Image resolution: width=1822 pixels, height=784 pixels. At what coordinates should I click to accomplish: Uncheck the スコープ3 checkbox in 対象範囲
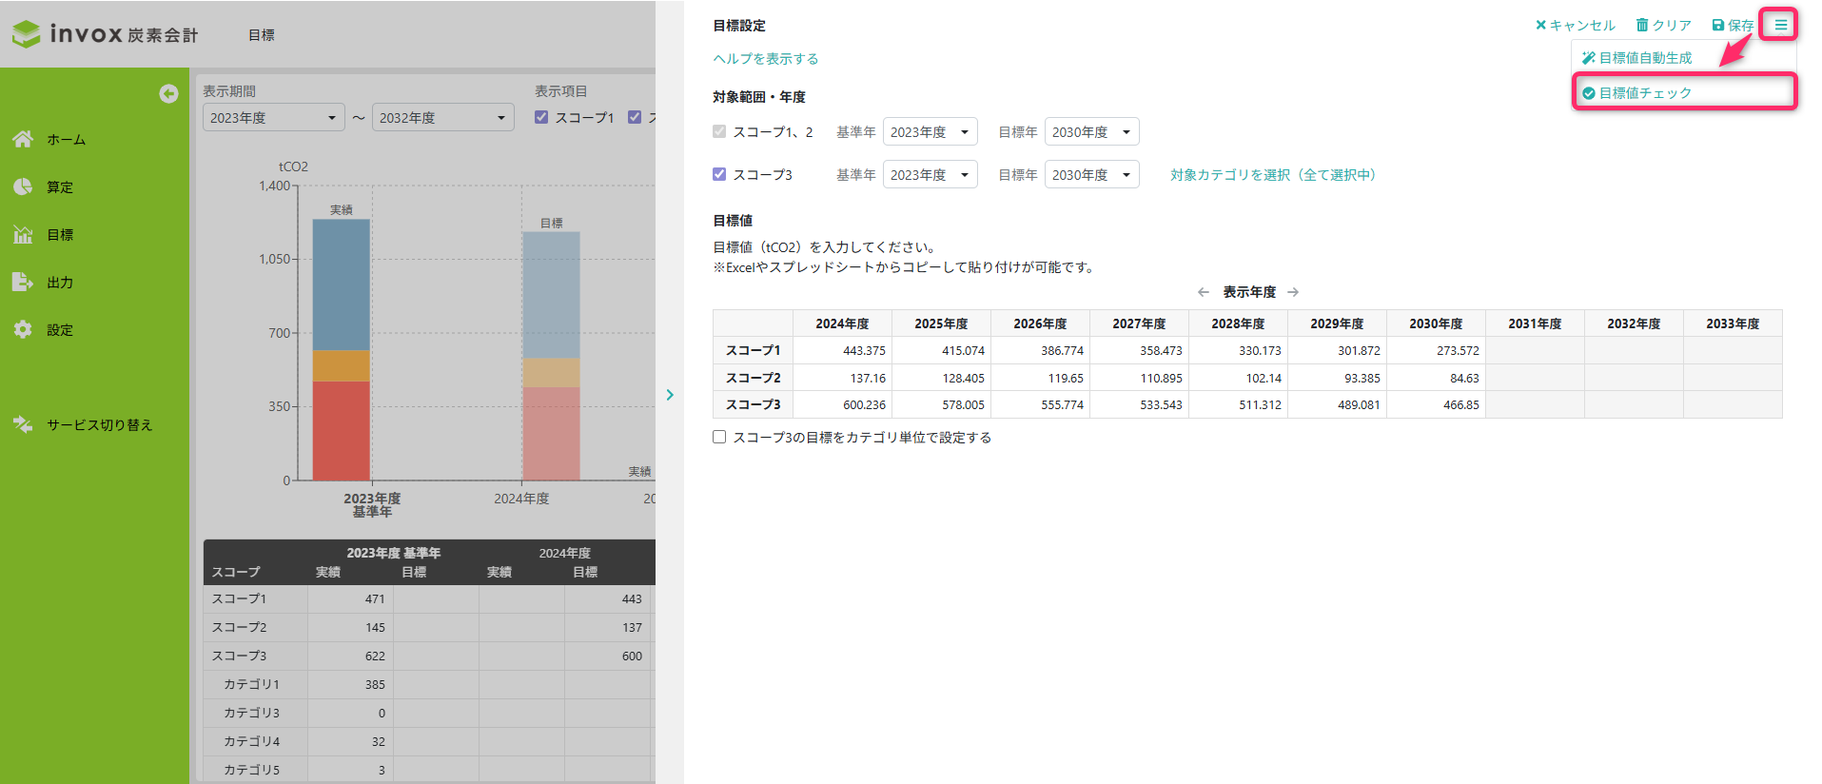click(719, 174)
